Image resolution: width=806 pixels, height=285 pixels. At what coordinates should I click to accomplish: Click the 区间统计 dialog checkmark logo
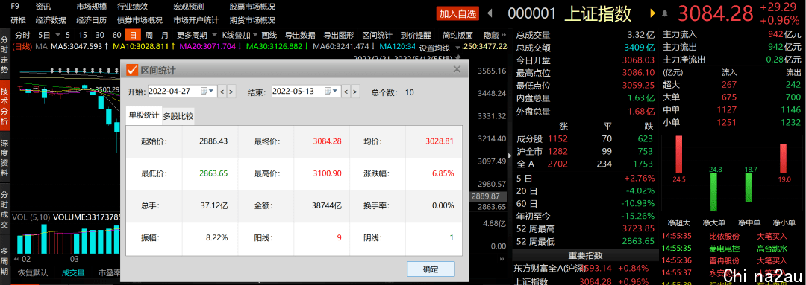point(131,70)
